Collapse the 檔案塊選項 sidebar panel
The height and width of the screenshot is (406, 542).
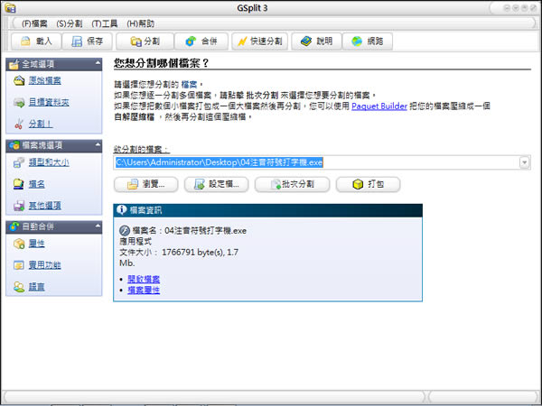coord(98,145)
